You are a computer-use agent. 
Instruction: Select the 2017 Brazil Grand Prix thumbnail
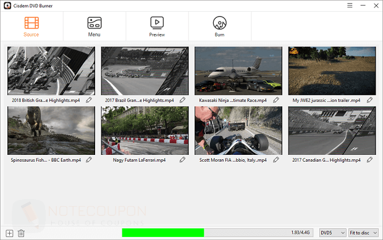point(145,71)
